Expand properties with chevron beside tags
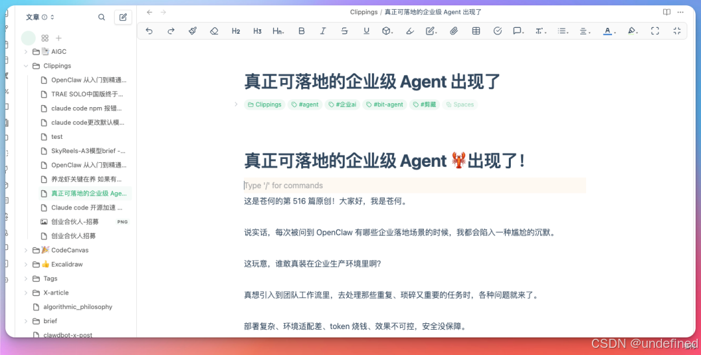This screenshot has height=355, width=701. [236, 104]
